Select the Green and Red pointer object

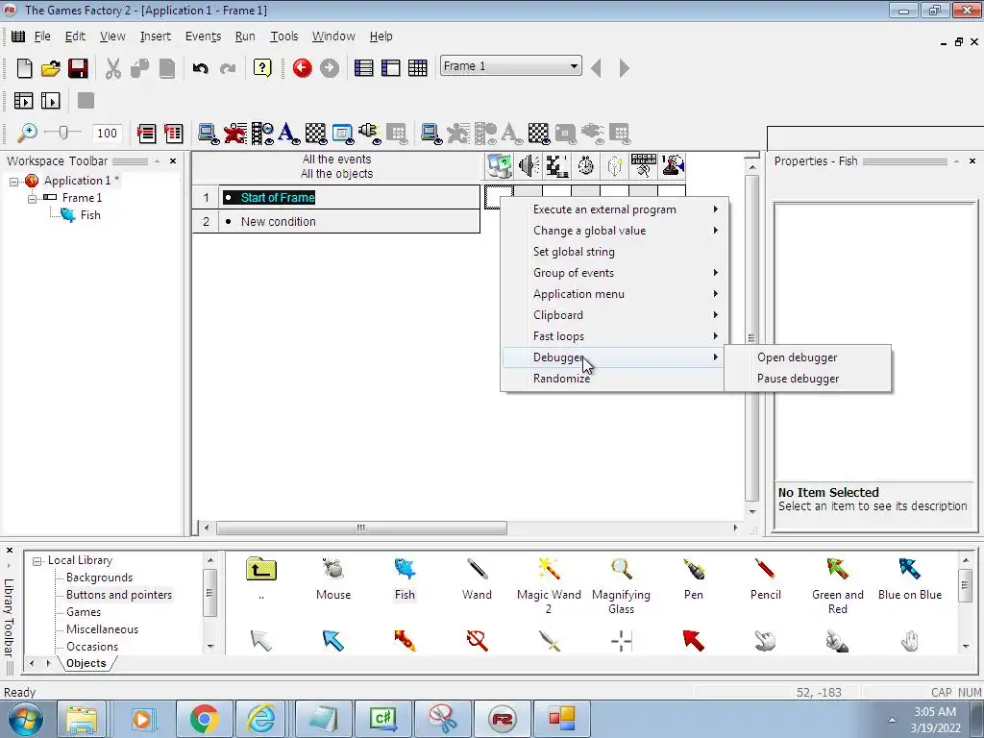click(x=837, y=585)
